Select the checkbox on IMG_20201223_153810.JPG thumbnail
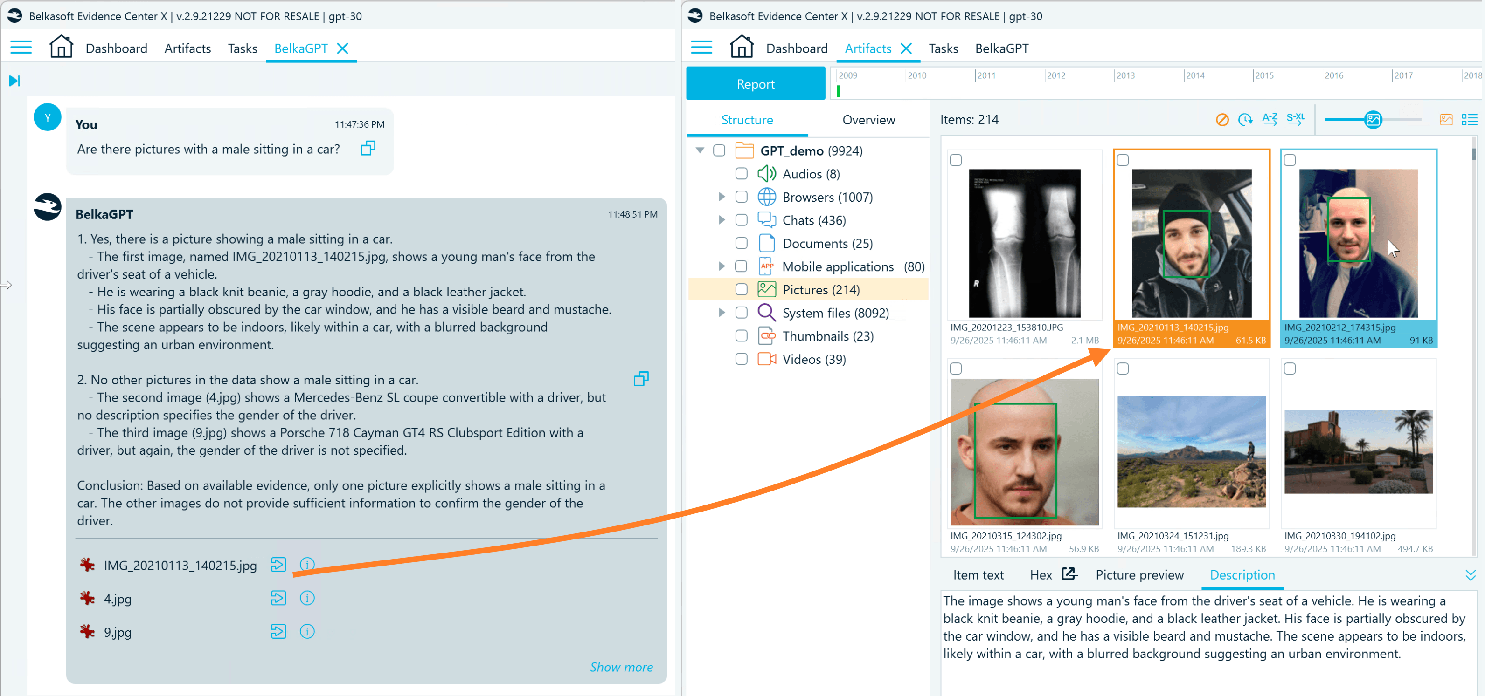The width and height of the screenshot is (1485, 696). [957, 160]
